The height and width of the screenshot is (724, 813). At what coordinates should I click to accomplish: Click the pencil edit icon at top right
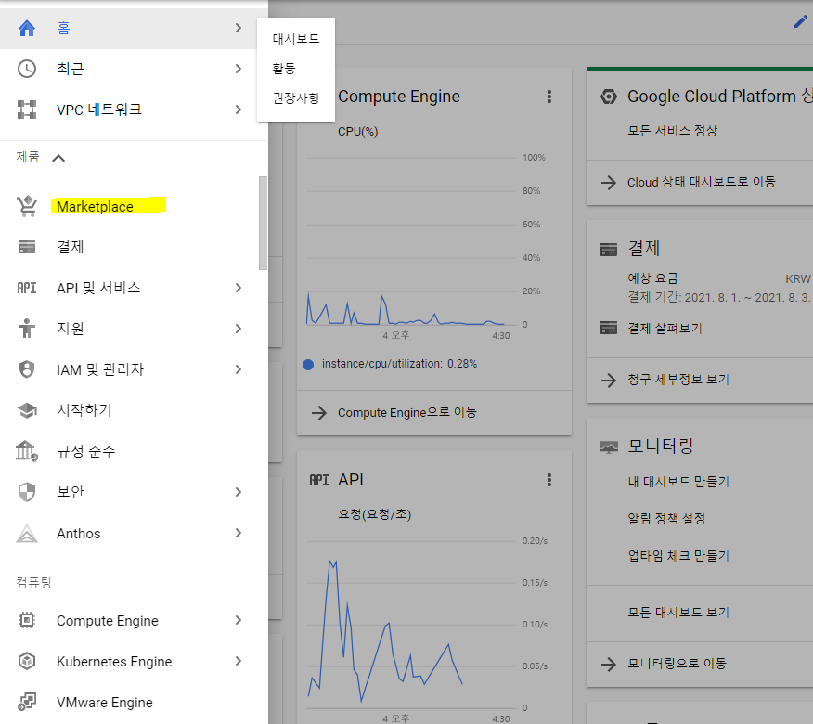coord(801,22)
